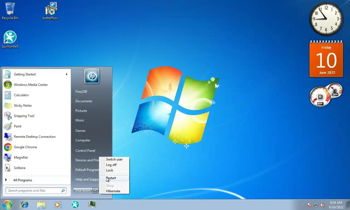Open Computer from the Start menu
Screen dimensions: 350x210
[x=83, y=140]
